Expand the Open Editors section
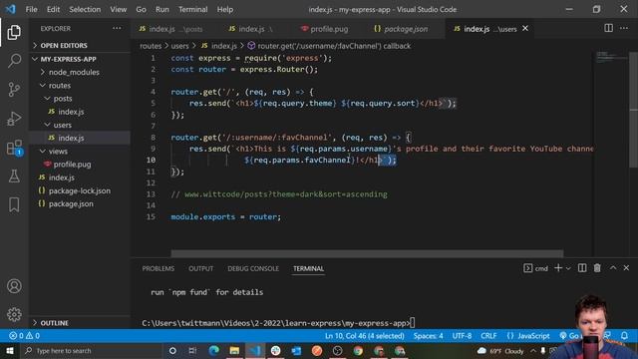 80,45
